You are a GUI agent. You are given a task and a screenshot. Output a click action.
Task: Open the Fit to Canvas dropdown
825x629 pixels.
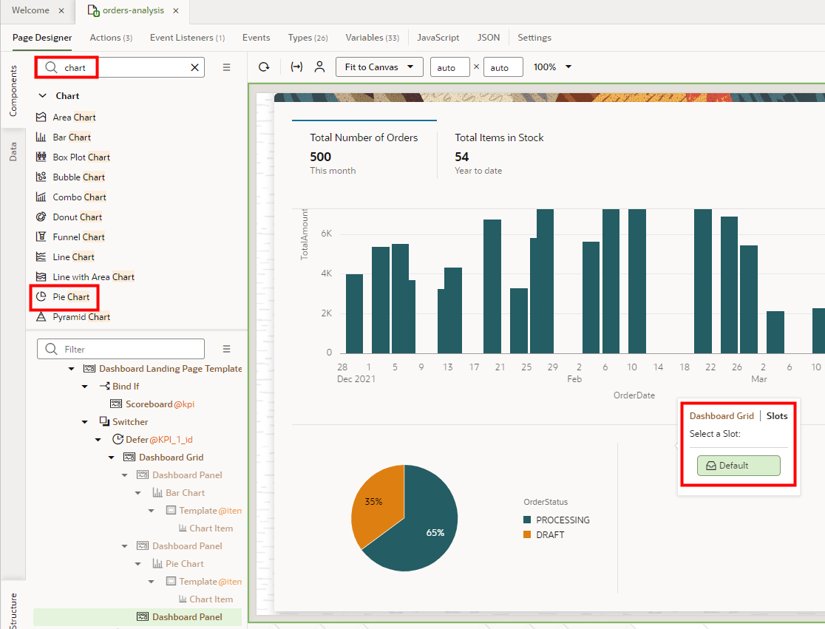[x=379, y=67]
